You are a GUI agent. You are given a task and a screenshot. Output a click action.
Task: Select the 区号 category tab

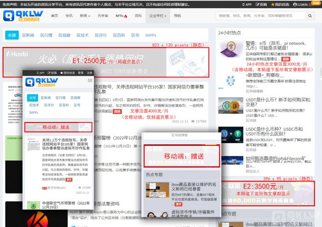click(135, 35)
